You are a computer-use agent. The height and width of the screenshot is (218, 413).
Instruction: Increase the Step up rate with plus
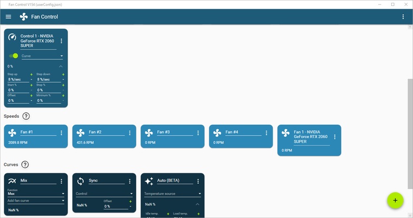[x=32, y=75]
